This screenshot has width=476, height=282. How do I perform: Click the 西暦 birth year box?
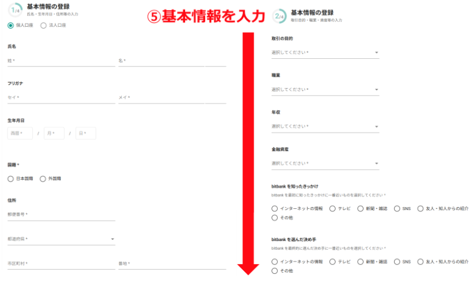pos(20,133)
